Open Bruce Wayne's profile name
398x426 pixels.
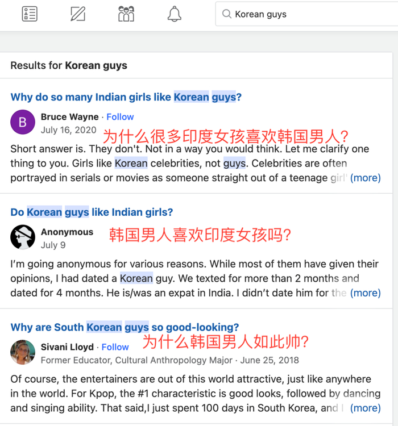69,117
